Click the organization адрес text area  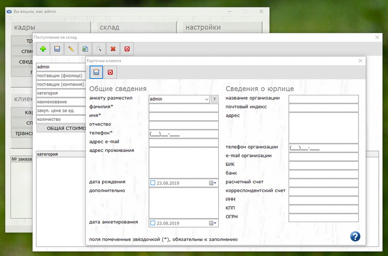(323, 128)
